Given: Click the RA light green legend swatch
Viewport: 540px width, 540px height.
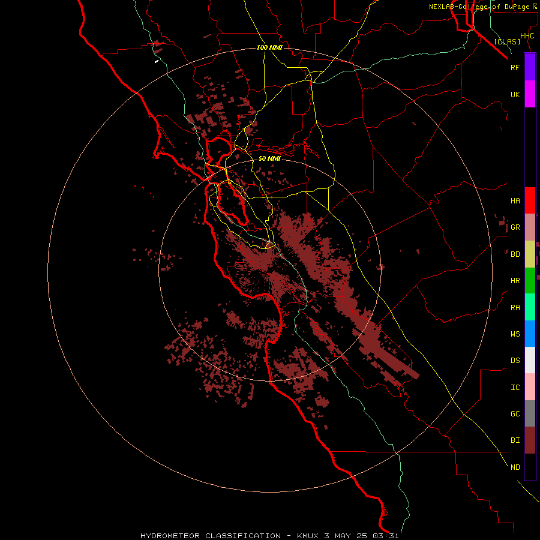Looking at the screenshot, I should point(530,307).
